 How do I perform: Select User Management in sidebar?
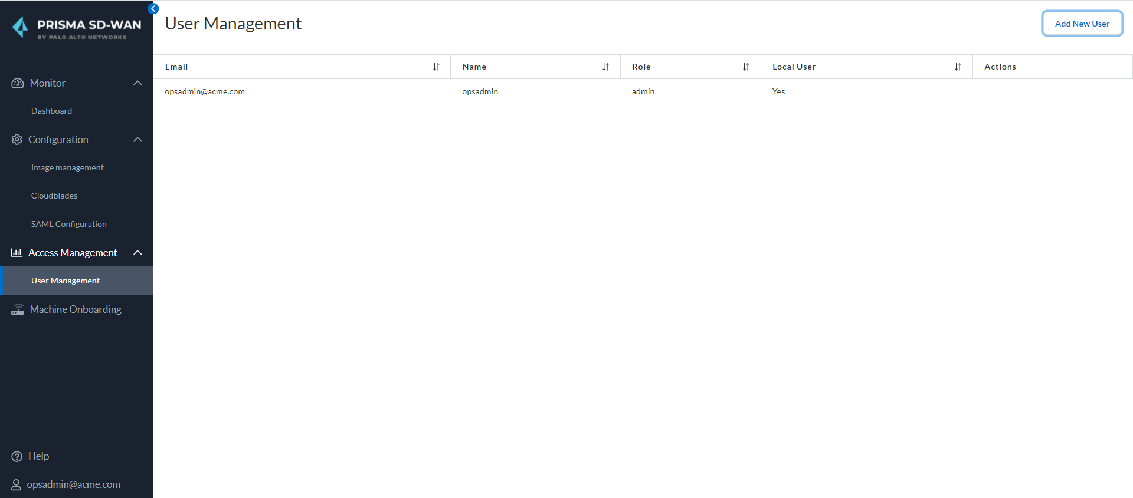tap(77, 281)
